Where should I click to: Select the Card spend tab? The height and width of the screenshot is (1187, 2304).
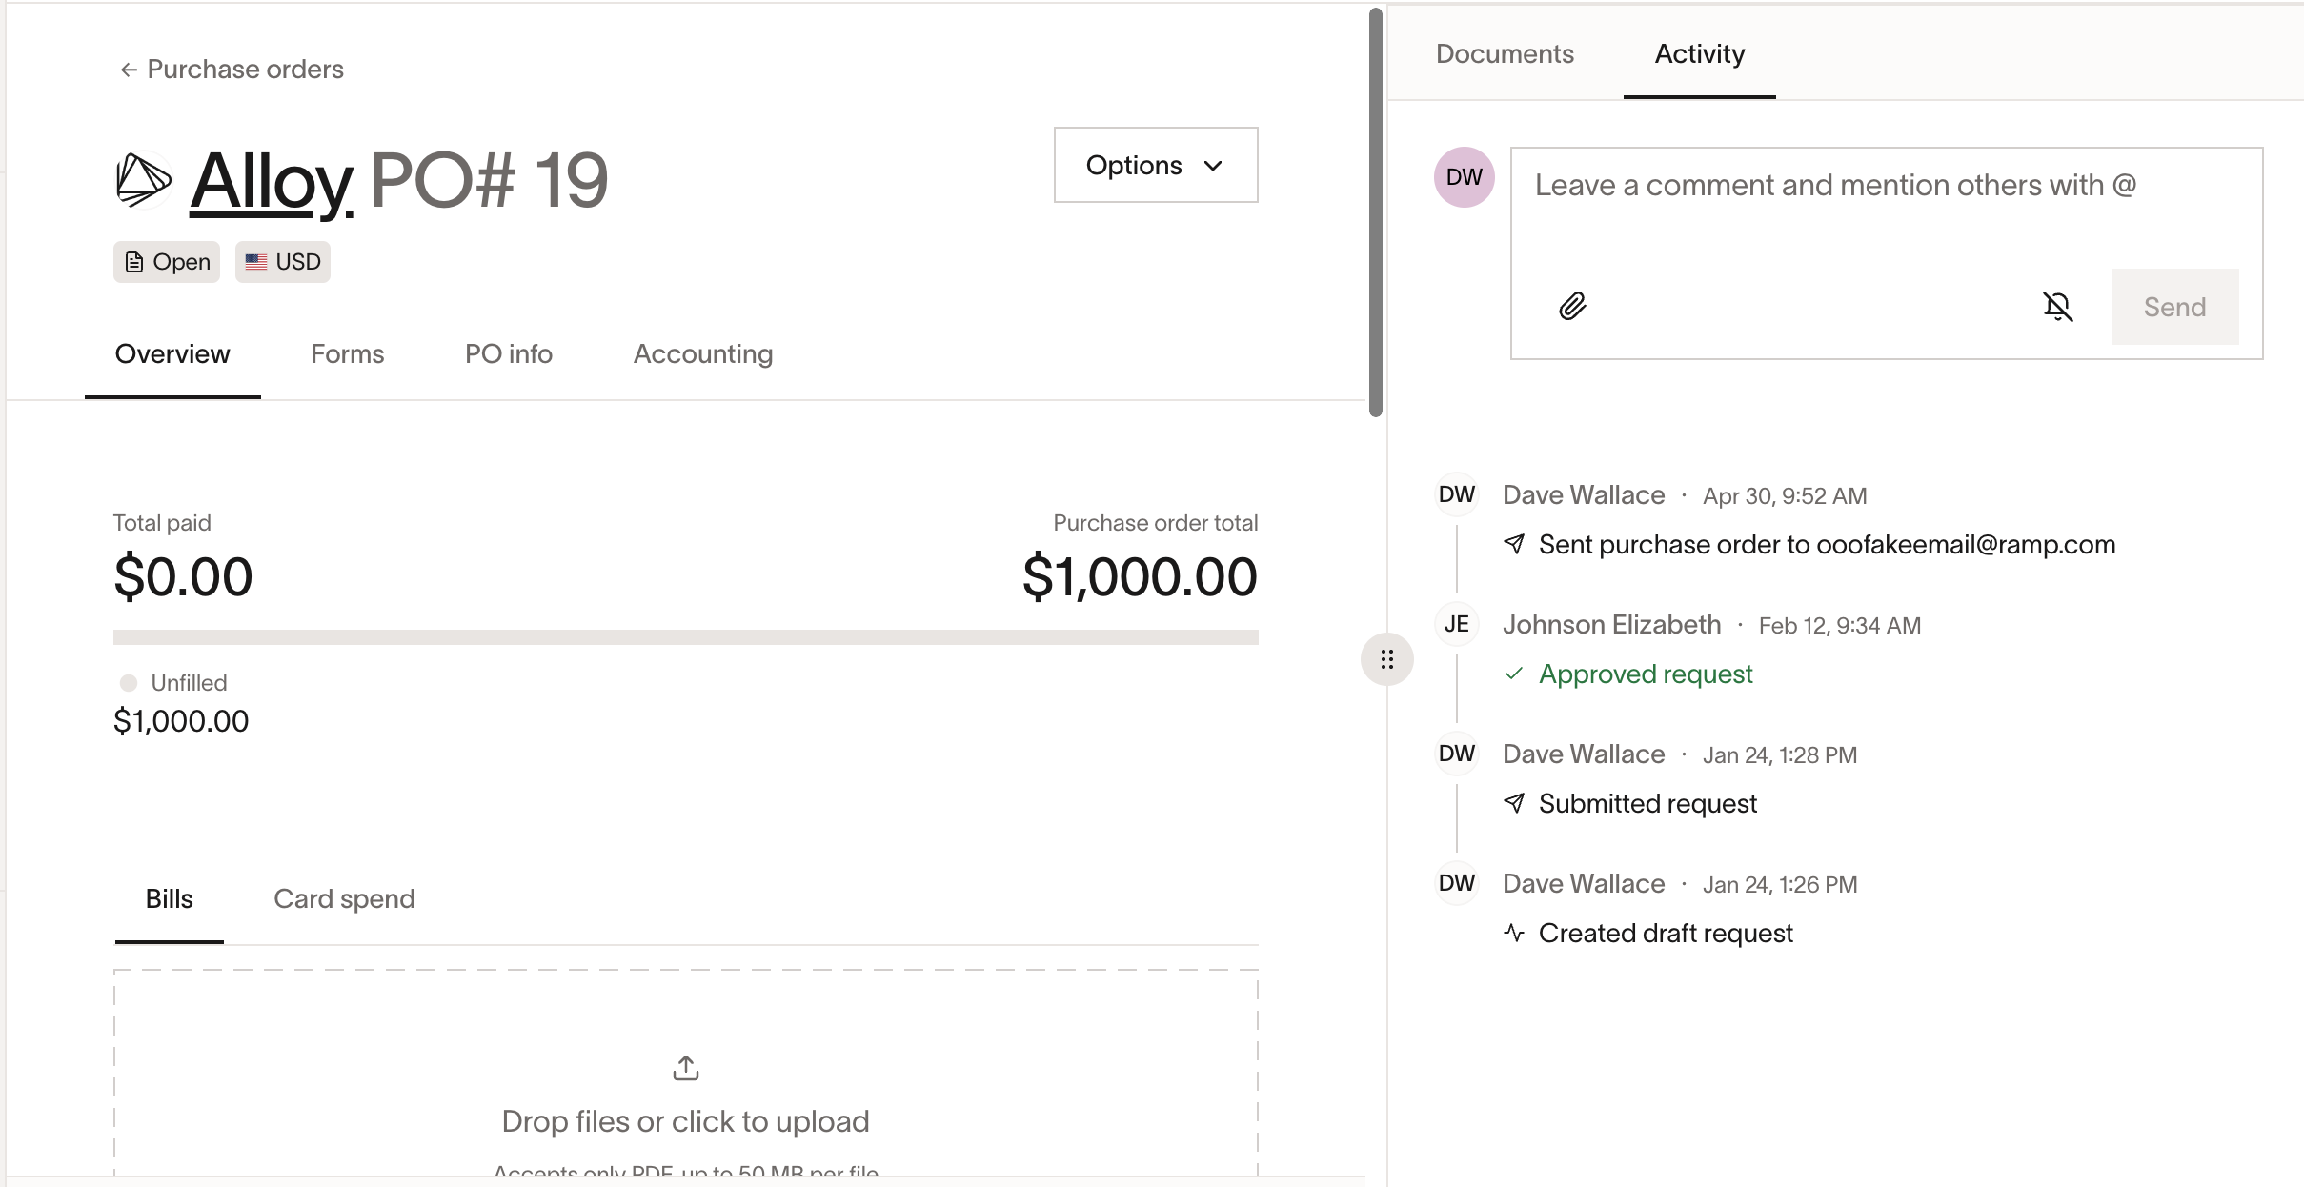(344, 899)
